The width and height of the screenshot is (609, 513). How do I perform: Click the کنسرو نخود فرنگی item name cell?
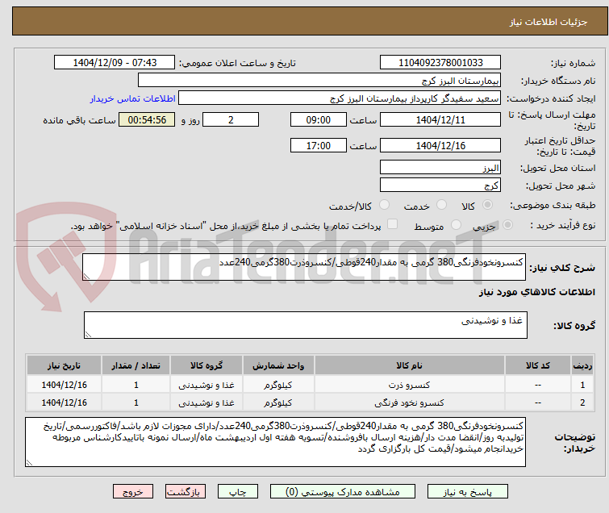click(410, 402)
